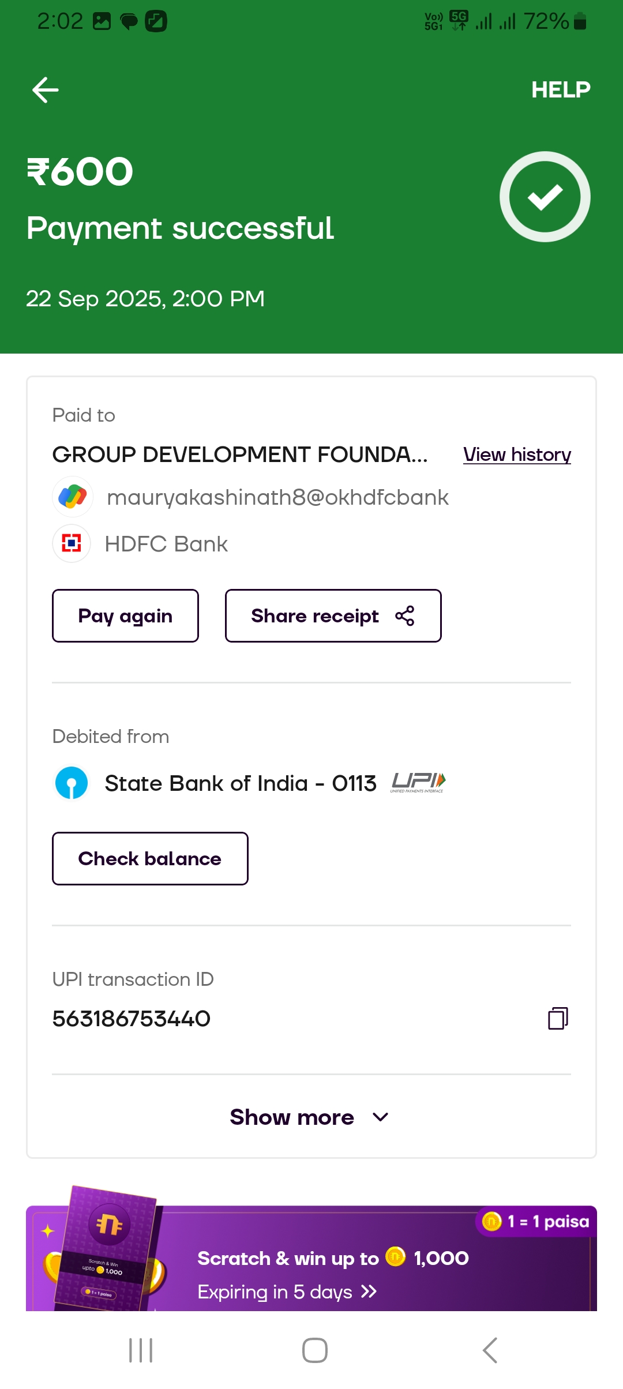623x1389 pixels.
Task: Tap the green success checkmark icon
Action: (545, 197)
